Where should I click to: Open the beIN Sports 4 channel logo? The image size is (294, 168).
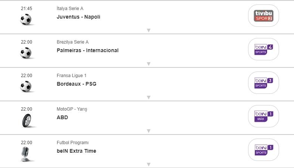(x=264, y=49)
